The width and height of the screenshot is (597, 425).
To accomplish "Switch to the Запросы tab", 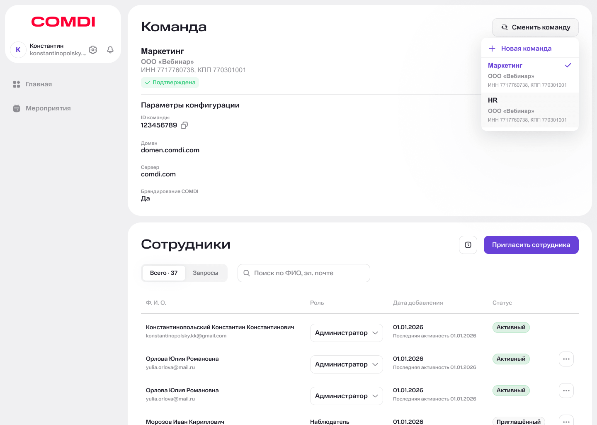I will coord(205,273).
